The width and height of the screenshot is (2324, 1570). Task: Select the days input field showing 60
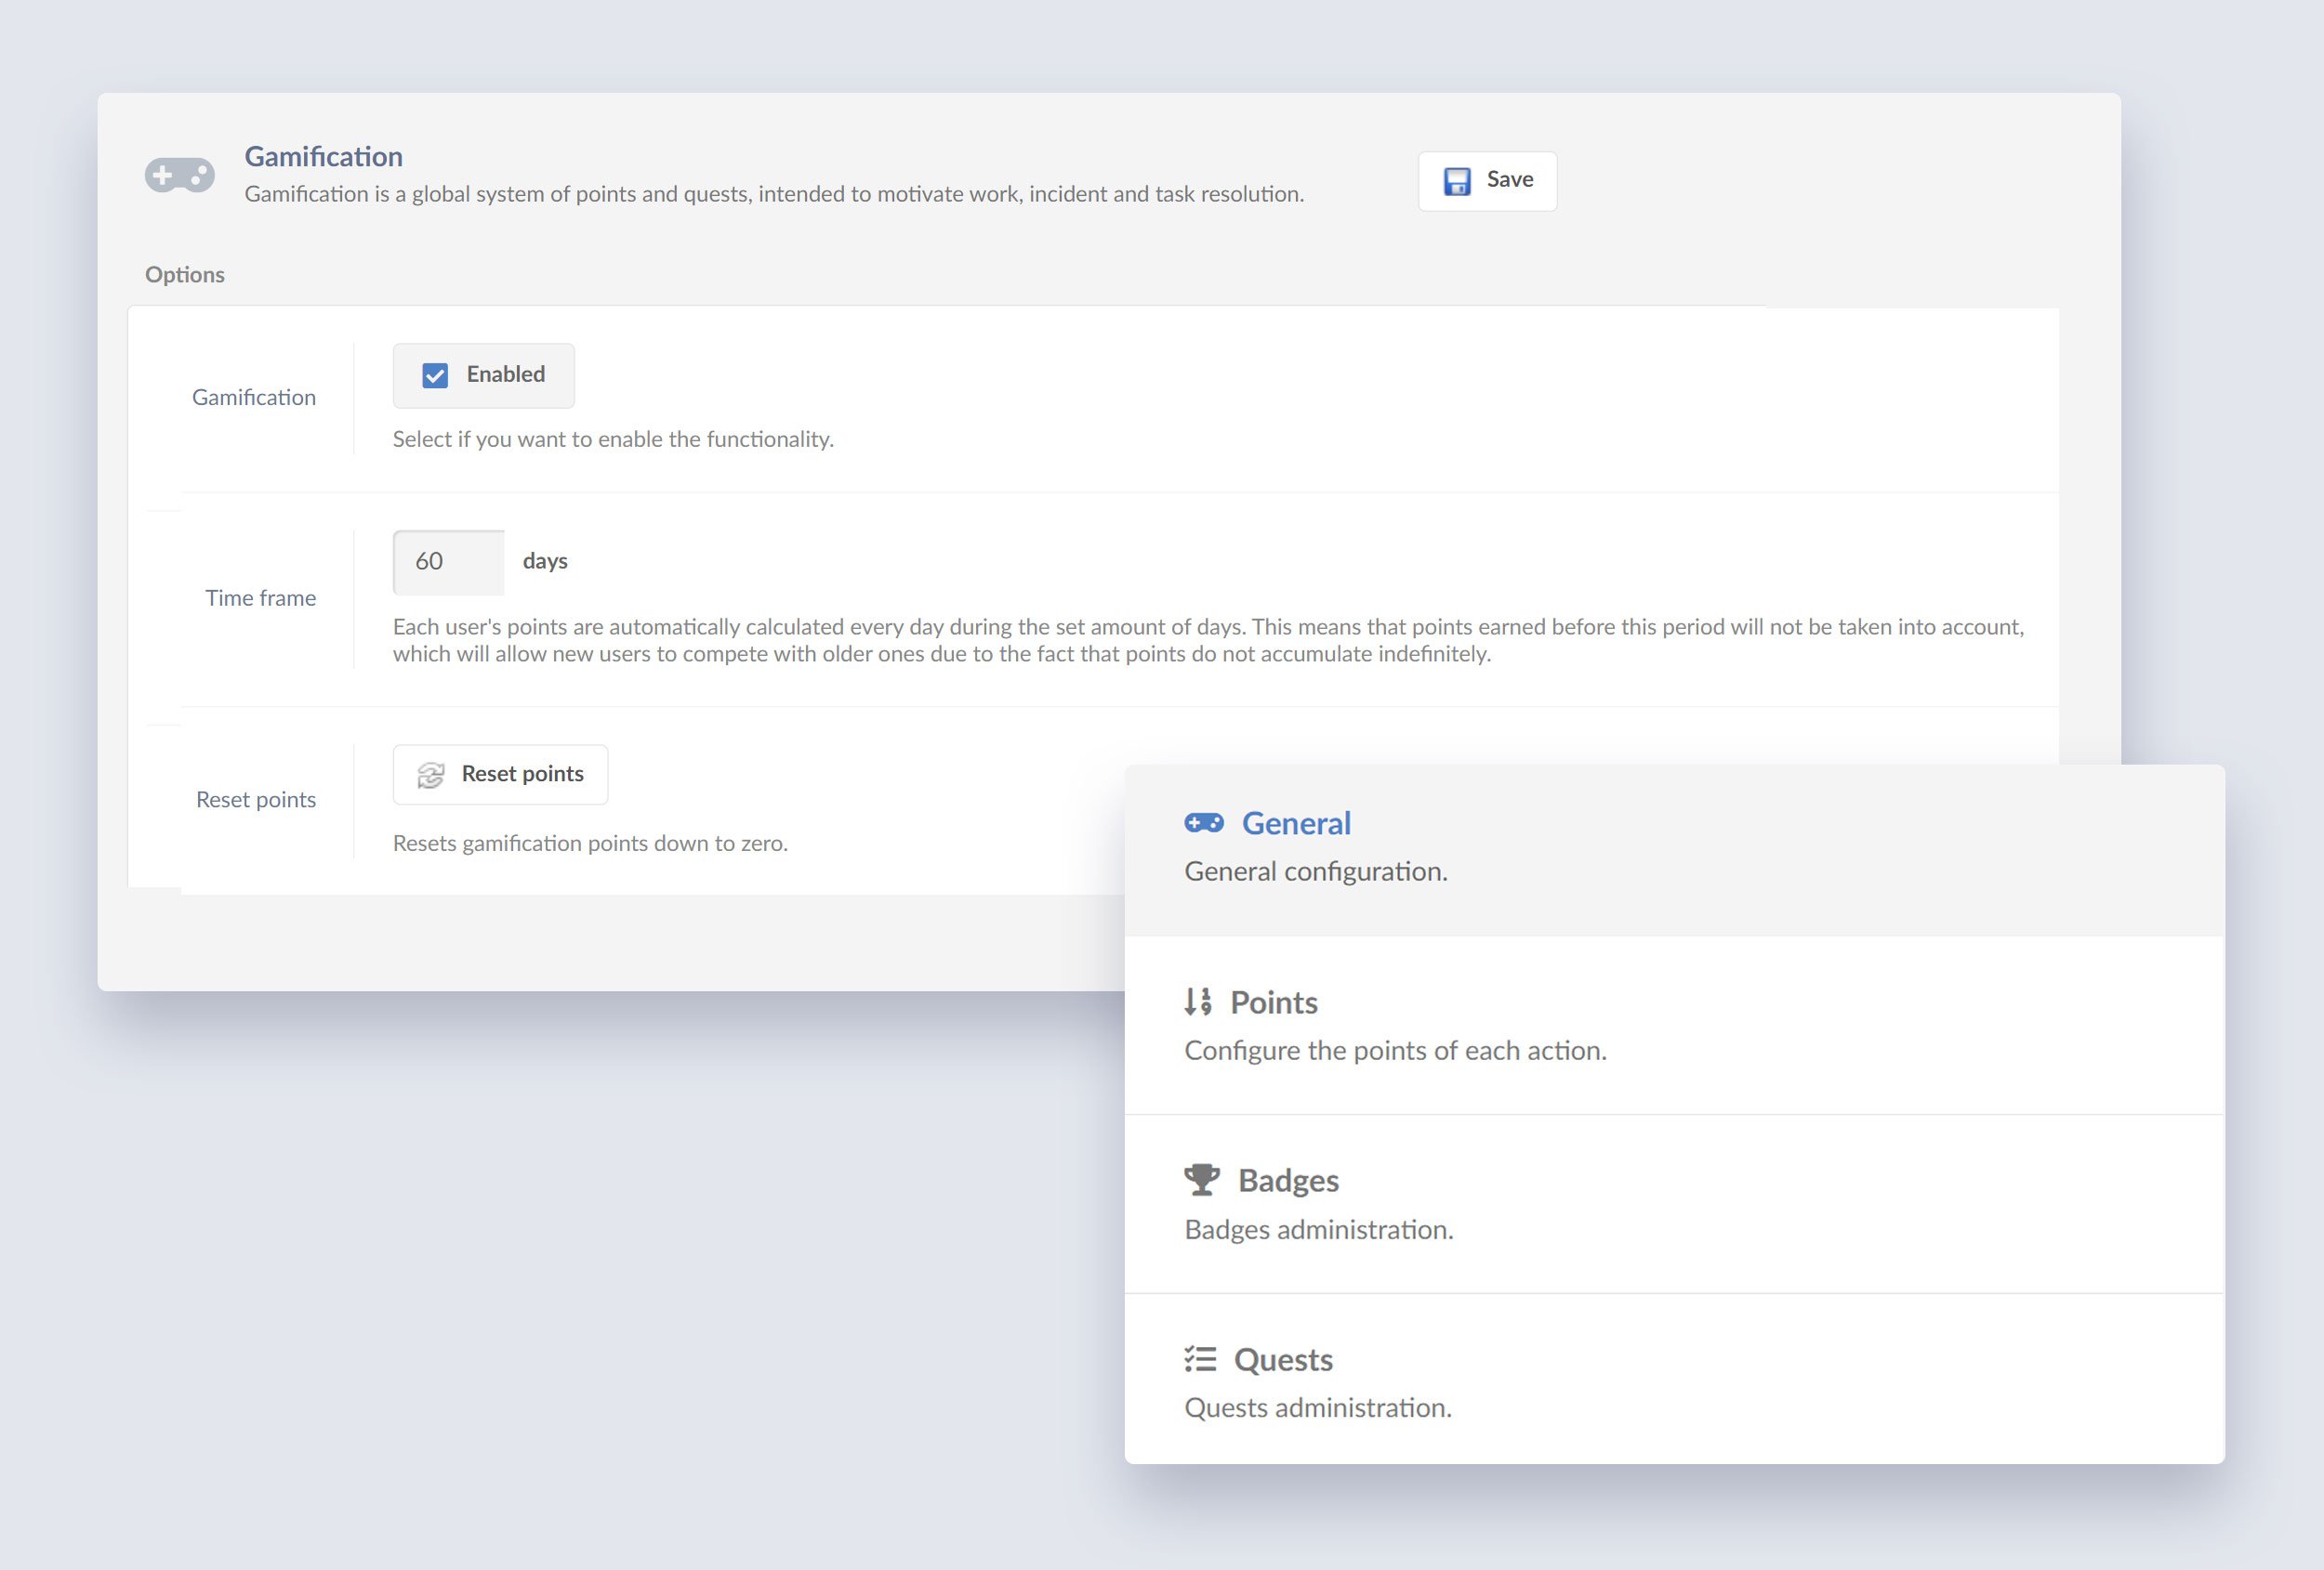tap(448, 560)
